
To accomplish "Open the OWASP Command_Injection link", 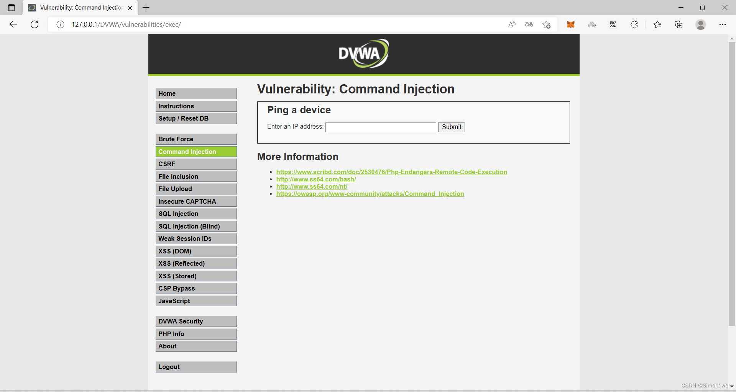I will 370,194.
